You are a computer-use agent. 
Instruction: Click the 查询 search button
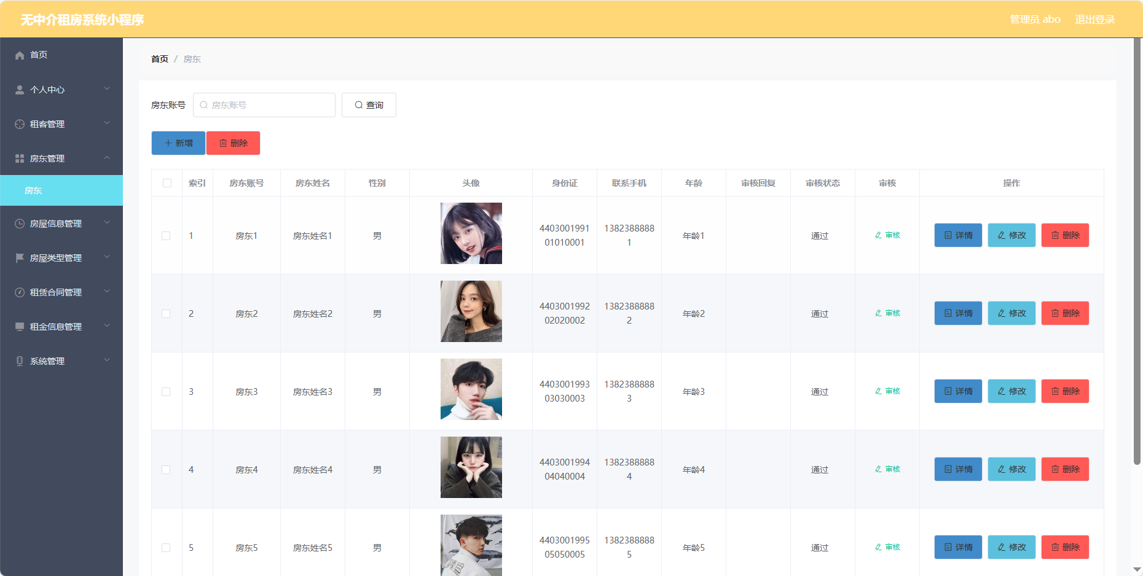369,105
